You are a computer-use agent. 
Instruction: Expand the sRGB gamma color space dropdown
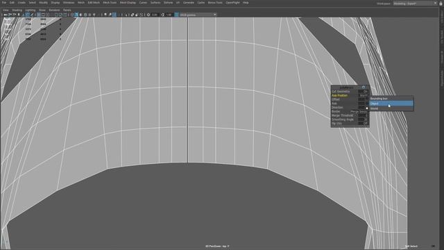198,15
